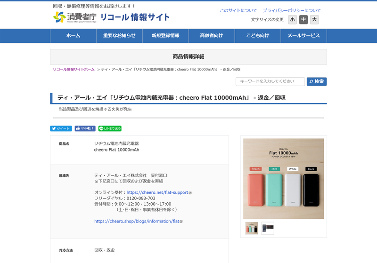The width and height of the screenshot is (377, 263).
Task: Click the 消費者庁 logo
Action: [74, 17]
